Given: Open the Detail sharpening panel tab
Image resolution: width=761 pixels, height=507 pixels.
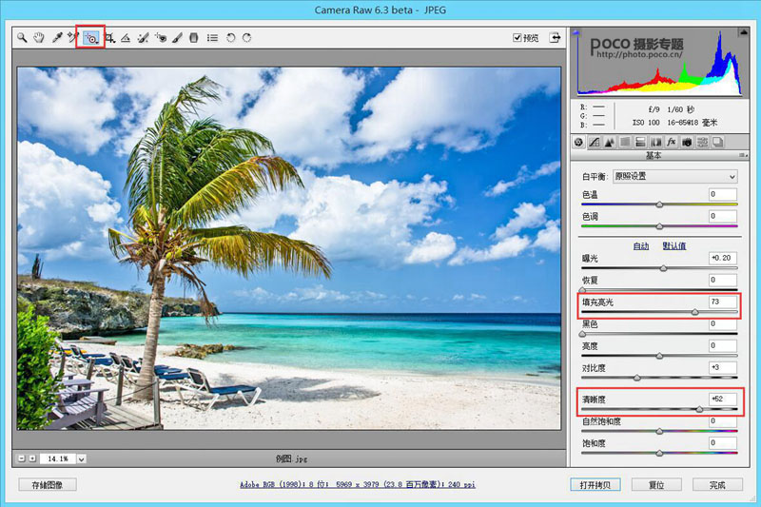Looking at the screenshot, I should [x=610, y=142].
